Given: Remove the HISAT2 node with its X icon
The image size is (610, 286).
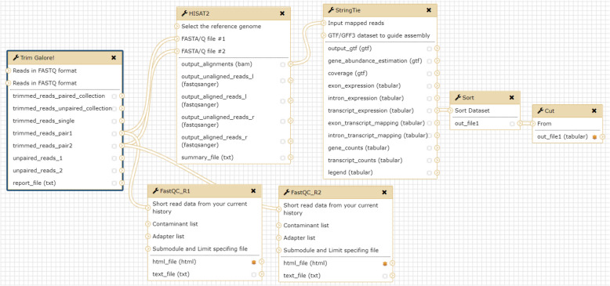Looking at the screenshot, I should [282, 13].
